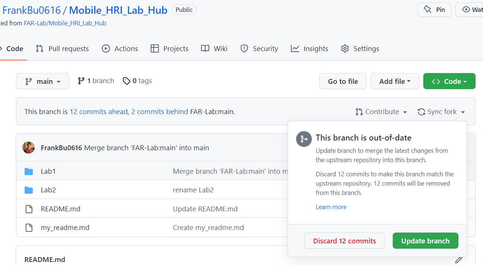Click the gear icon in Settings tab

345,48
